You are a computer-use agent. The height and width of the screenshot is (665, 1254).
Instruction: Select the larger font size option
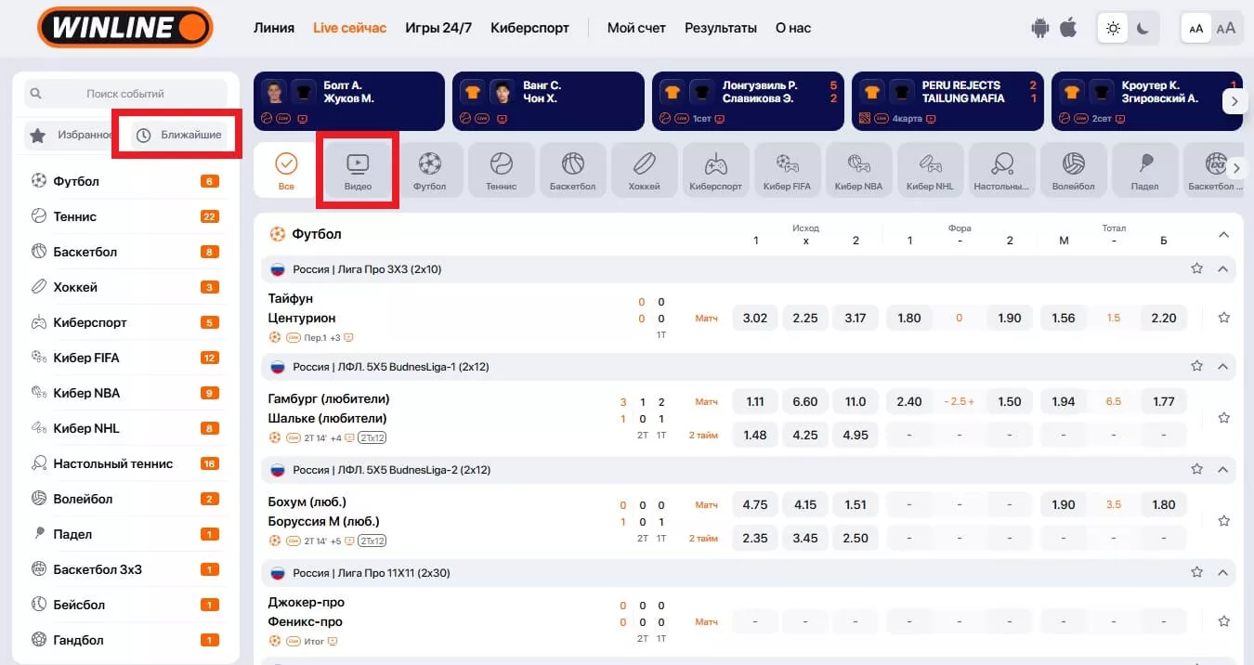pos(1226,28)
